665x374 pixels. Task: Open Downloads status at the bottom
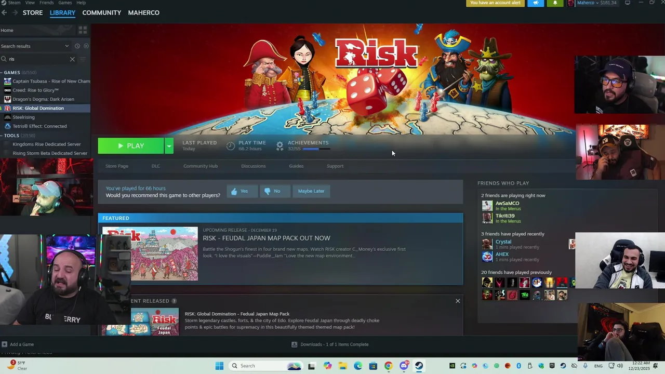[x=330, y=344]
